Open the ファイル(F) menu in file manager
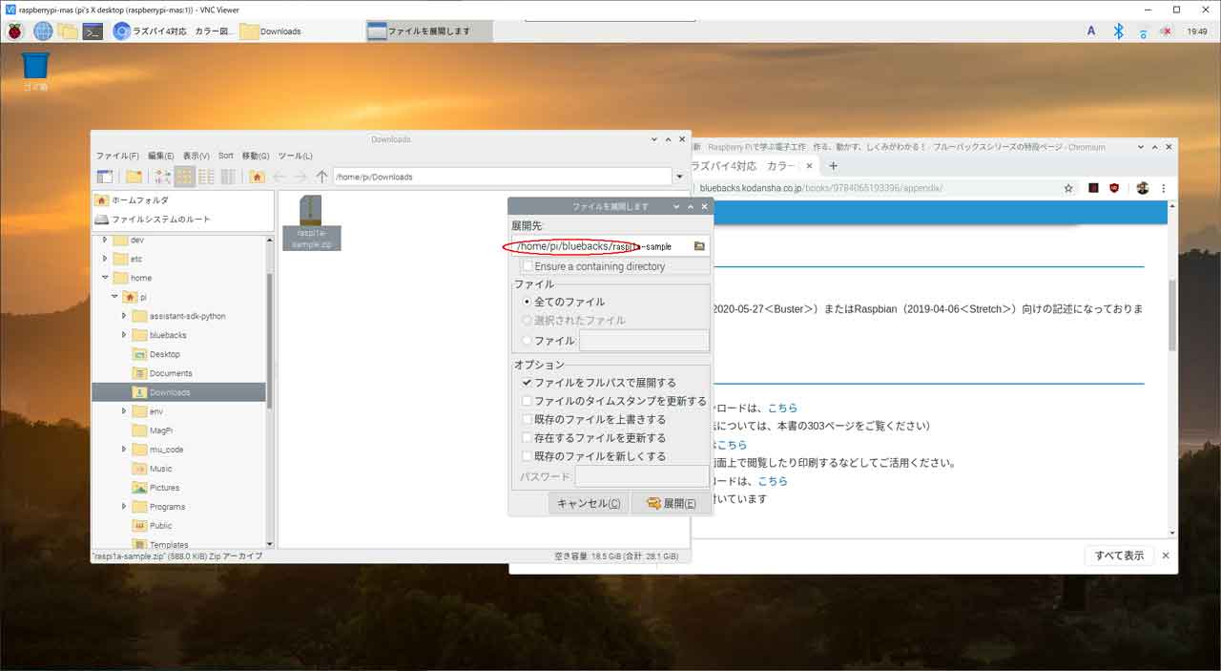This screenshot has width=1221, height=671. (x=116, y=156)
